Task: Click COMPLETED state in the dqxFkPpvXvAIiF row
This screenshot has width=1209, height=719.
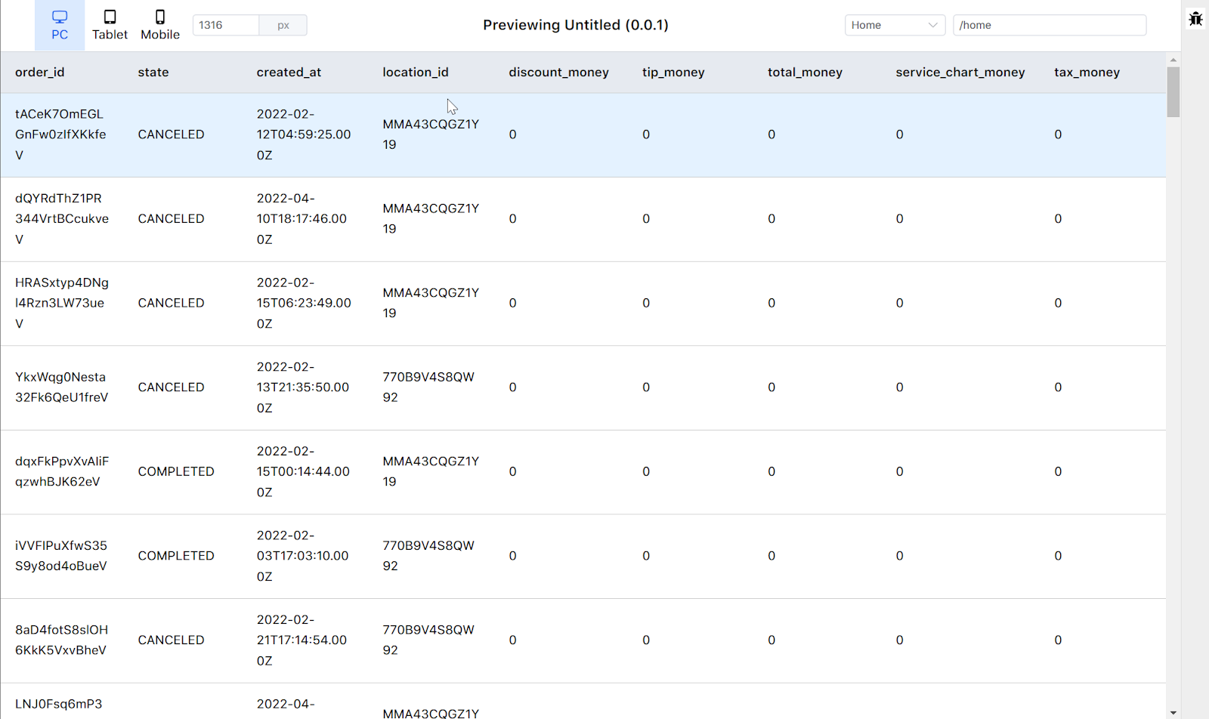Action: 176,471
